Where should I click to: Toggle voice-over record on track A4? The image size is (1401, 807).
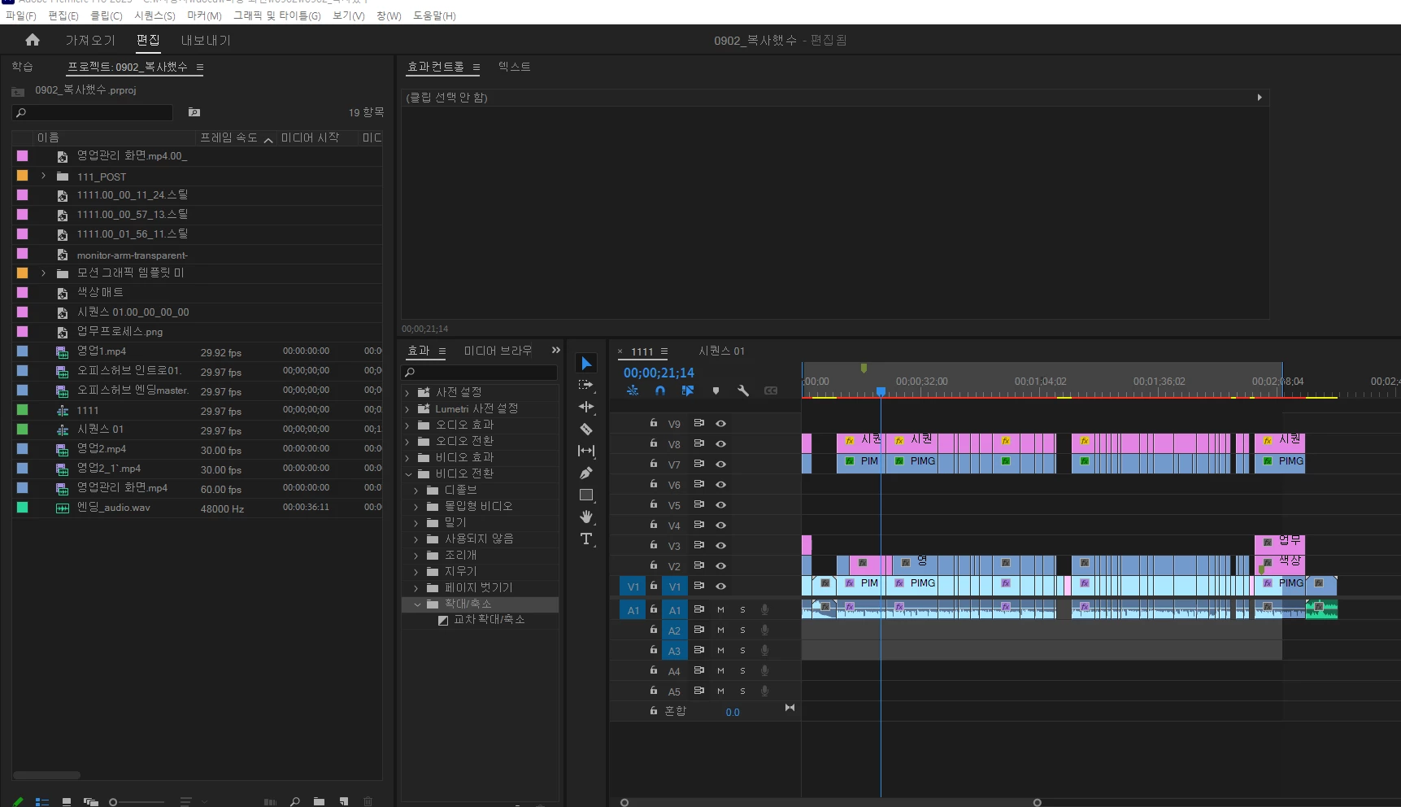[x=764, y=670]
